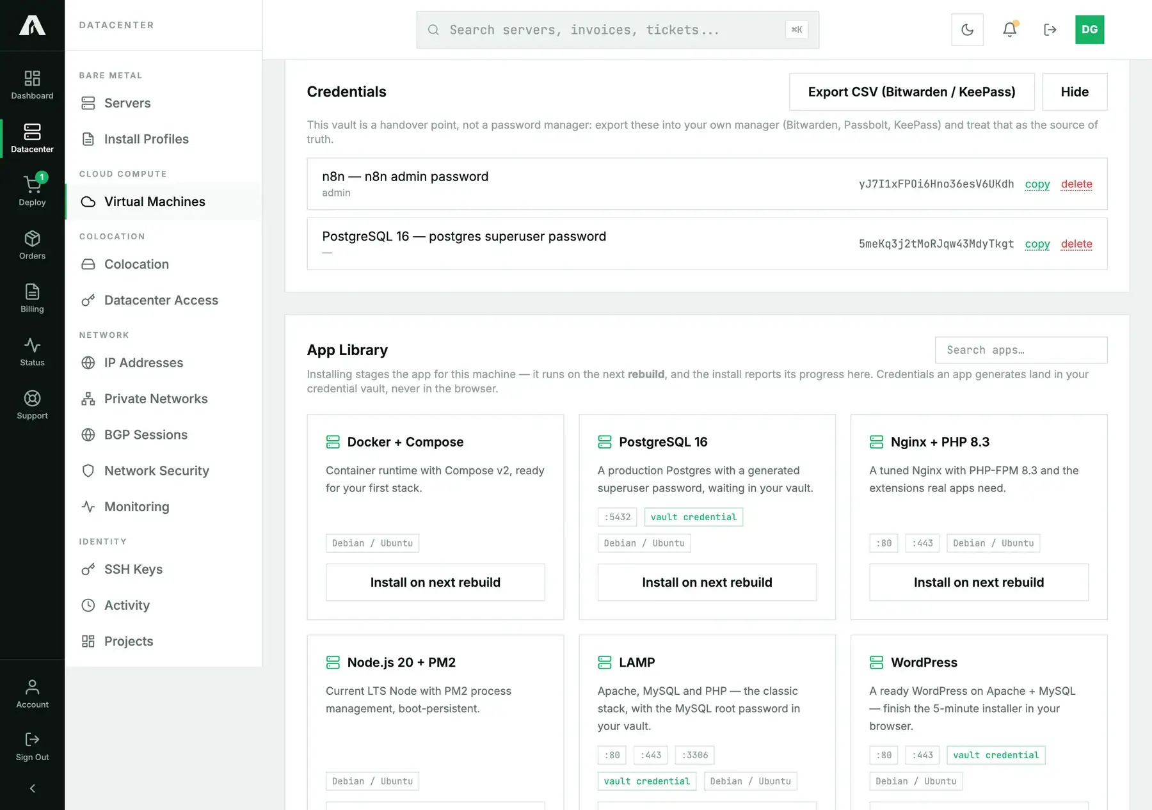Install Nginx + PHP 8.3 on next rebuild
The width and height of the screenshot is (1152, 810).
click(x=979, y=582)
